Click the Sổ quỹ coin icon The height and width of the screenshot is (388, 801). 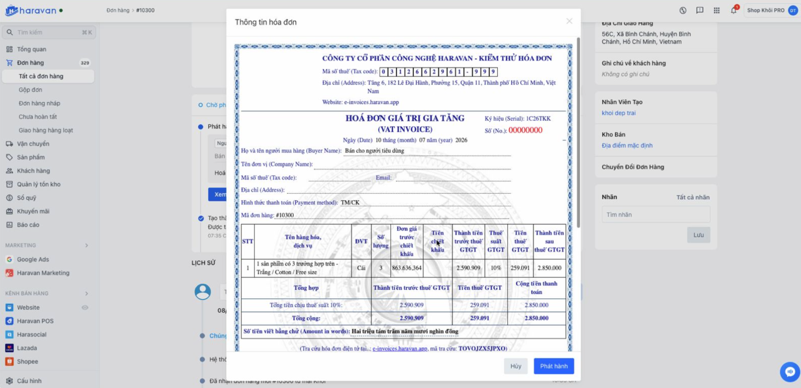click(x=9, y=198)
